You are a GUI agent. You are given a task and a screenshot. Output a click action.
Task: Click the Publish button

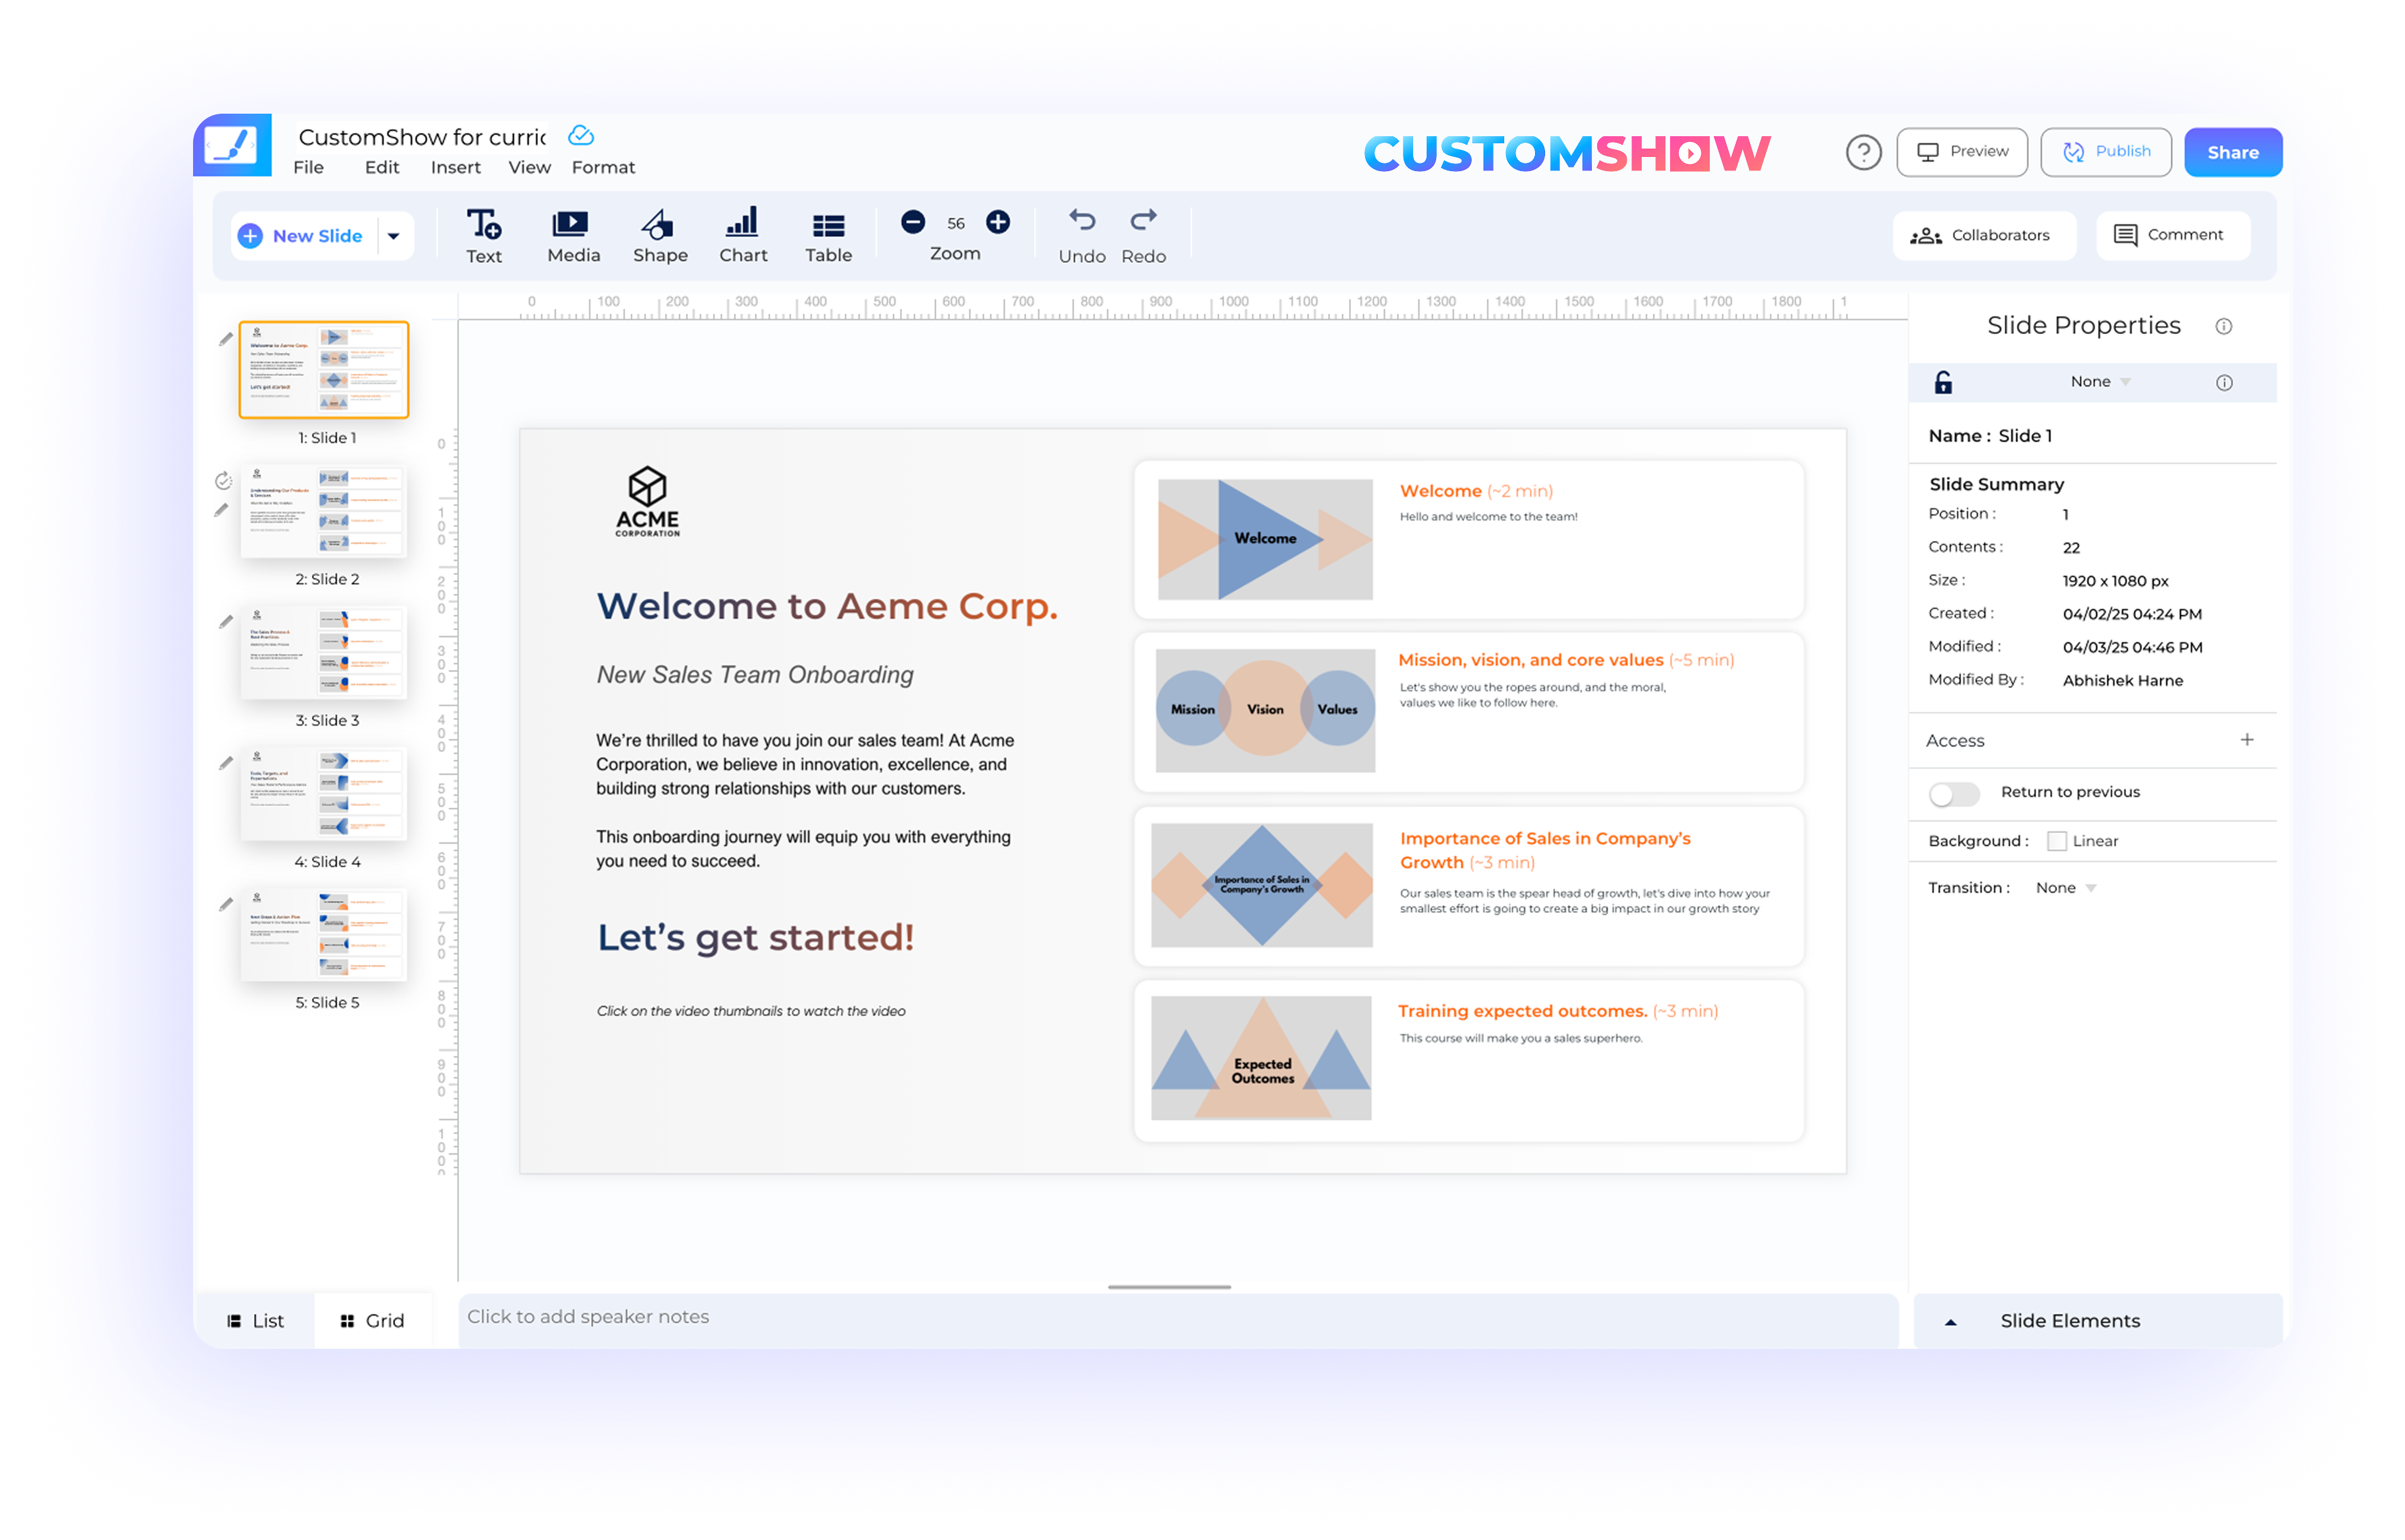(2105, 152)
